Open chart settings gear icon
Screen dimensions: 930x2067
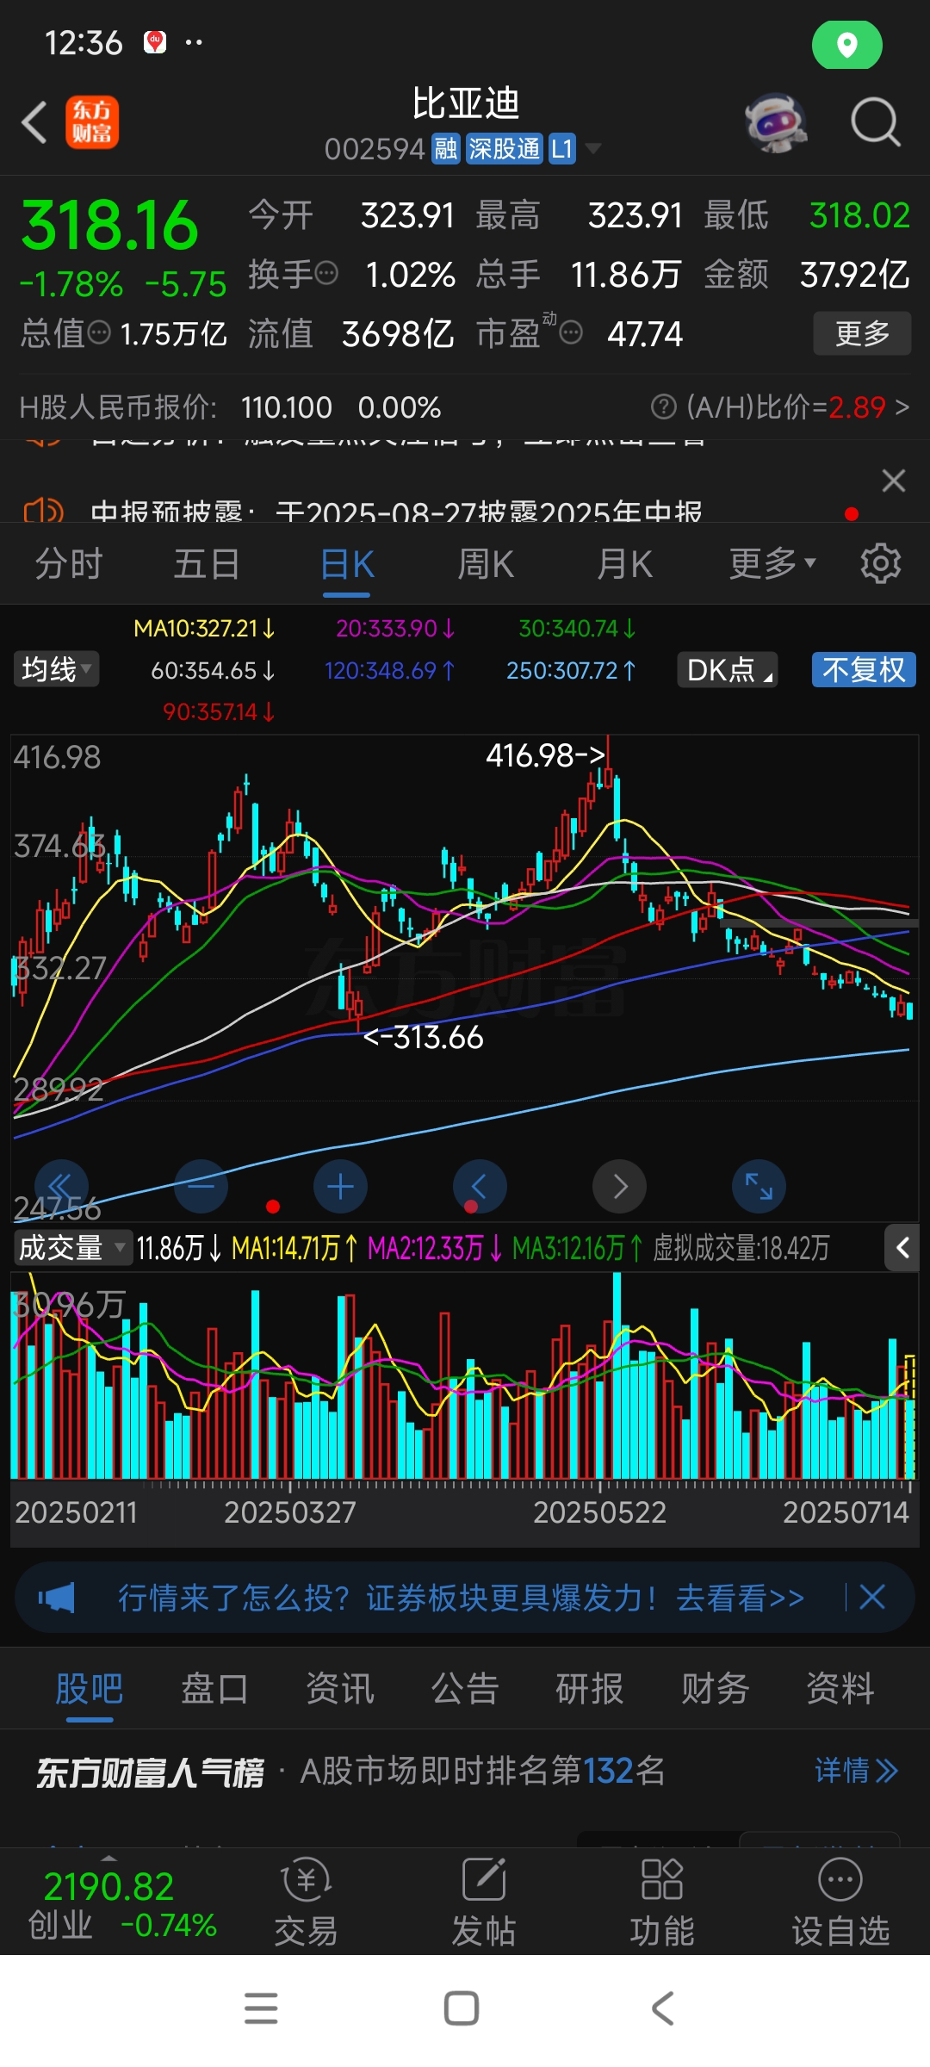880,565
